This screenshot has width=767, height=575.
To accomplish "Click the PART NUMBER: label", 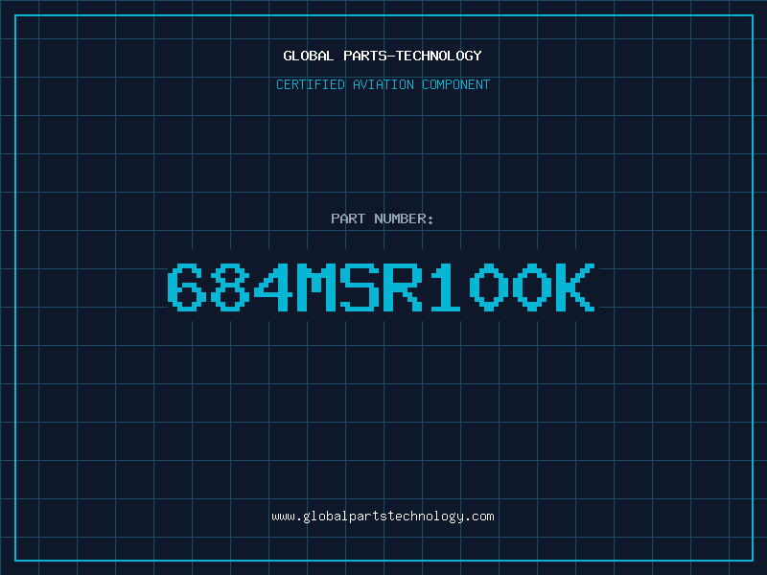I will click(383, 218).
